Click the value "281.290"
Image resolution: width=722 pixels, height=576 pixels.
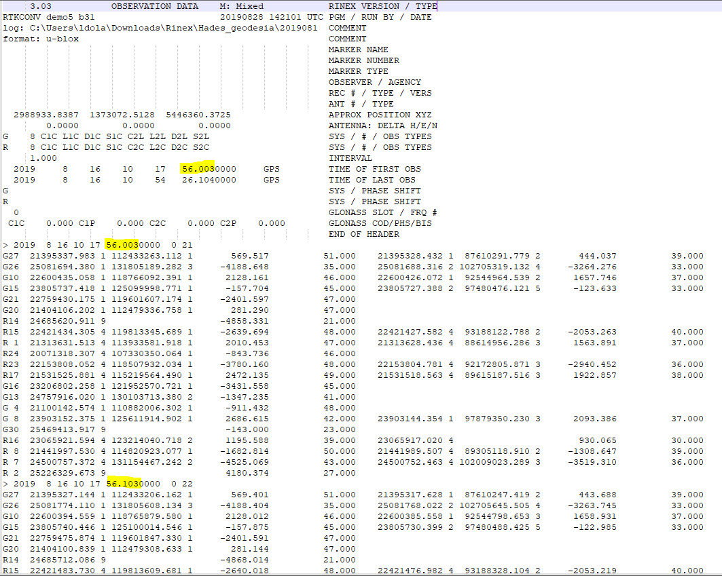point(250,310)
